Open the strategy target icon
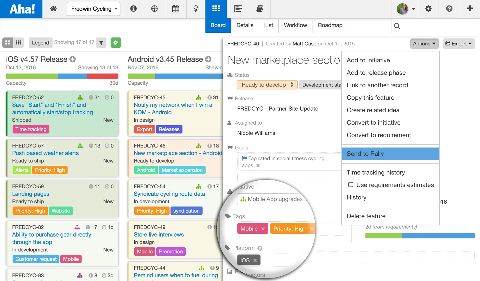Image resolution: width=480 pixels, height=281 pixels. coord(154,9)
